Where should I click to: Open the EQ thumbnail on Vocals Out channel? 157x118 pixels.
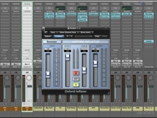(82, 8)
